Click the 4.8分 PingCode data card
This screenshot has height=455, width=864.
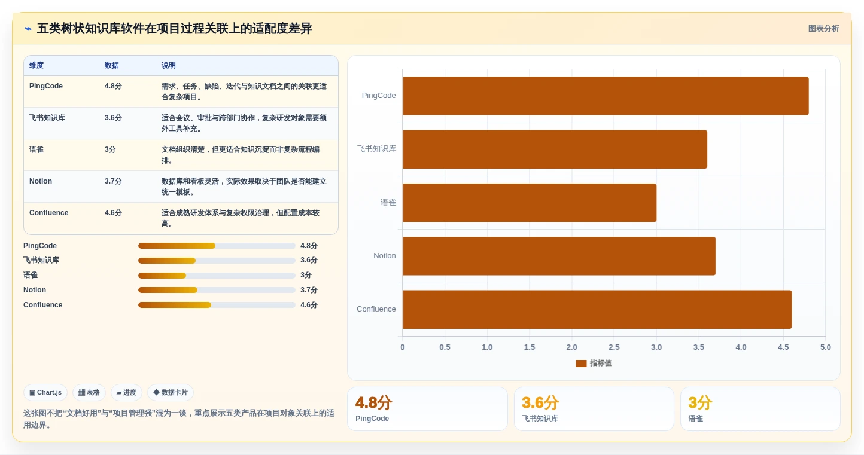coord(427,409)
